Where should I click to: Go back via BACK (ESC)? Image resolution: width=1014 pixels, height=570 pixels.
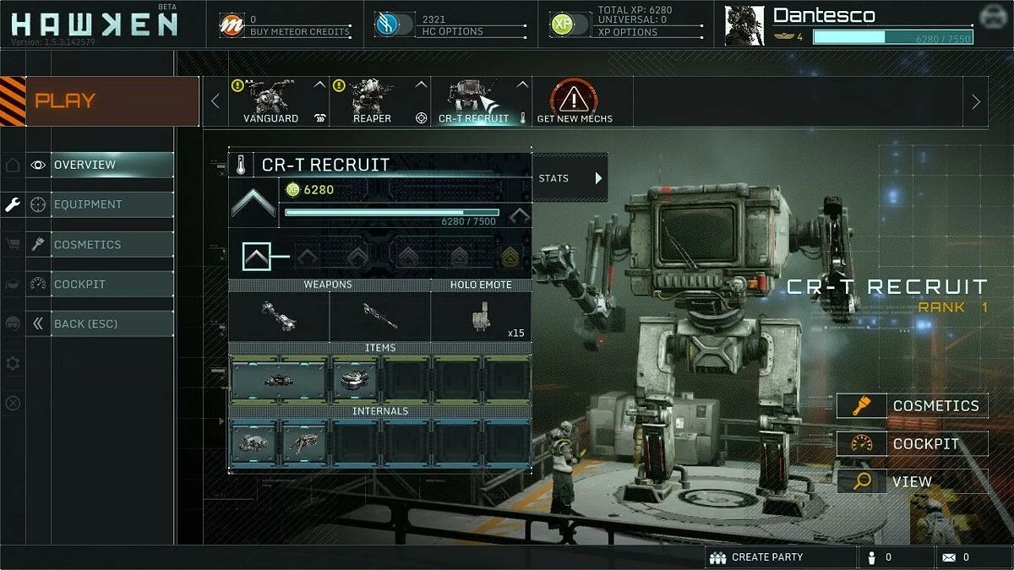coord(112,323)
